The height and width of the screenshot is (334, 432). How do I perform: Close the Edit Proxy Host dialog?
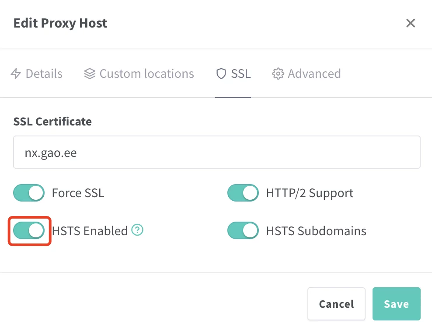pyautogui.click(x=410, y=23)
